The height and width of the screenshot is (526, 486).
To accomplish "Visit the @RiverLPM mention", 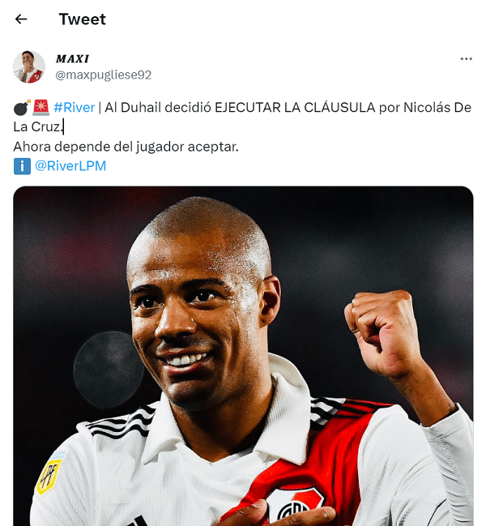I will [x=70, y=165].
